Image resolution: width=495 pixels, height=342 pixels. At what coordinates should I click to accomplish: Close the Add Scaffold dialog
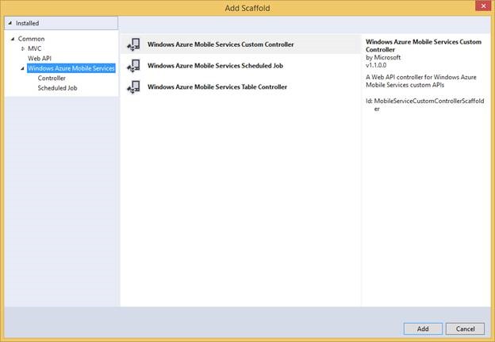tap(483, 6)
